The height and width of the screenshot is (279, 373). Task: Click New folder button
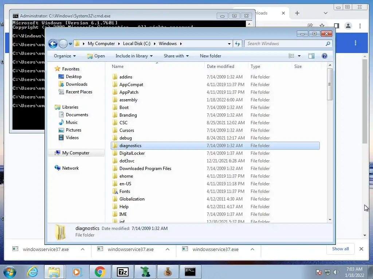211,56
